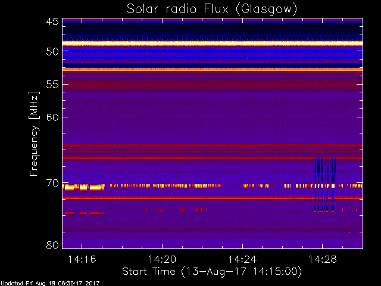This screenshot has width=381, height=286.
Task: Click the 55 frequency tick label
Action: tap(52, 85)
